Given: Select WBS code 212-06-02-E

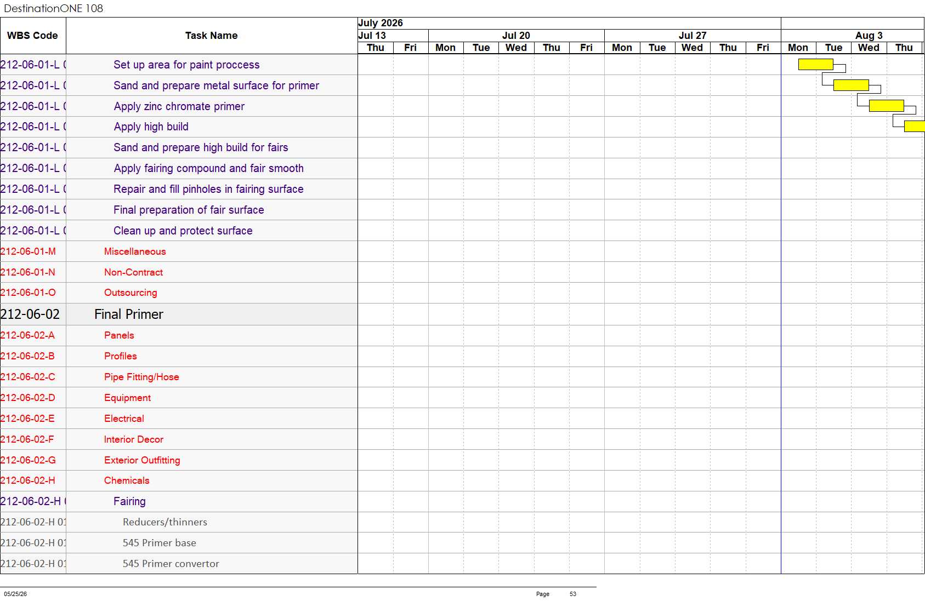Looking at the screenshot, I should pyautogui.click(x=27, y=419).
